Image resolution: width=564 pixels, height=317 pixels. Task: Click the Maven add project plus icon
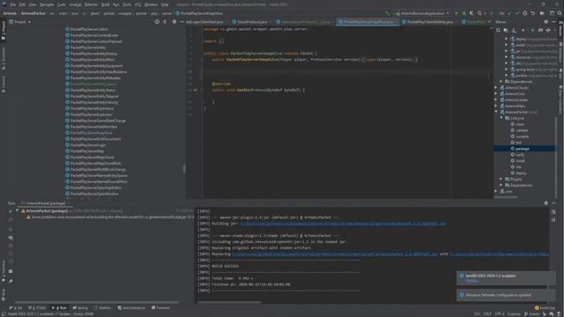point(523,31)
